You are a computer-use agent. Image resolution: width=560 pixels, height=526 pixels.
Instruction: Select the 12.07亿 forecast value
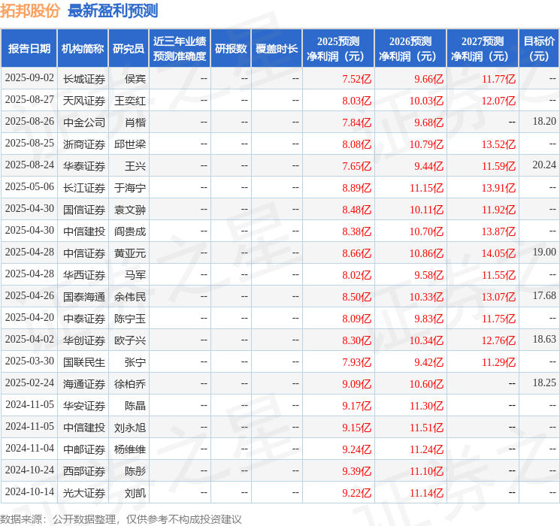click(x=498, y=101)
